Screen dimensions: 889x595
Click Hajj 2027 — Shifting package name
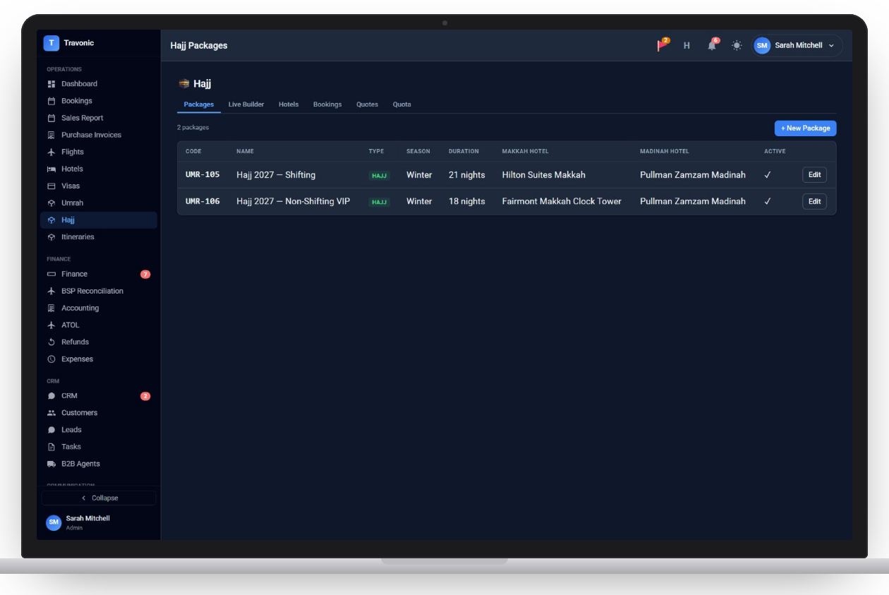[x=276, y=175]
